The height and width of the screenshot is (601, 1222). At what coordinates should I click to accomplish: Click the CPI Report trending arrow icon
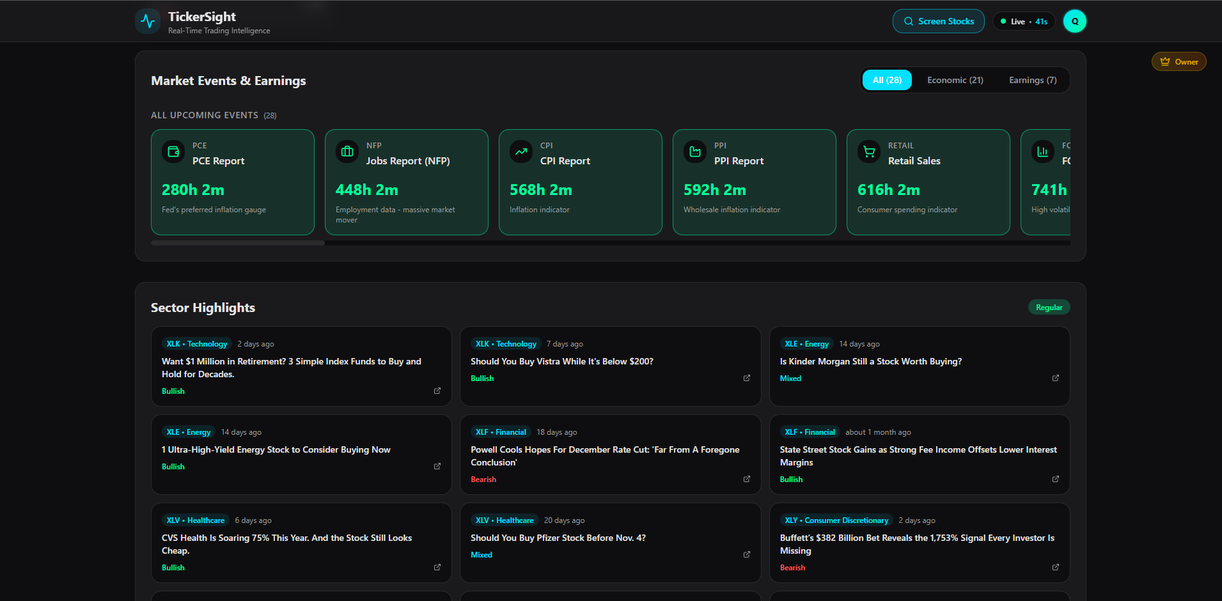click(x=521, y=152)
